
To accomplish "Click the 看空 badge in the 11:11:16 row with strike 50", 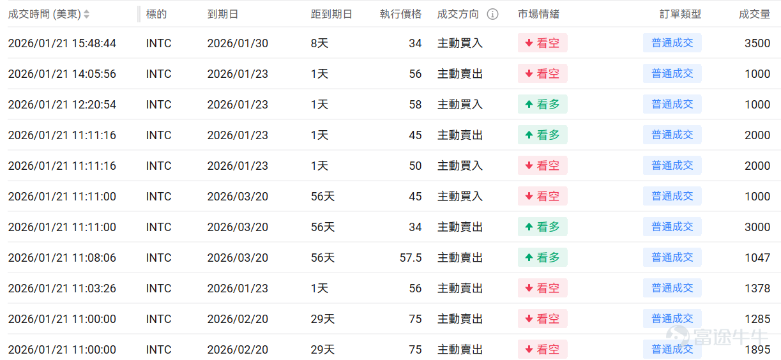I will tap(543, 165).
